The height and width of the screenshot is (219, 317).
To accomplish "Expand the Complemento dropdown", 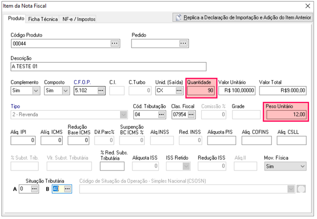I will [36, 91].
